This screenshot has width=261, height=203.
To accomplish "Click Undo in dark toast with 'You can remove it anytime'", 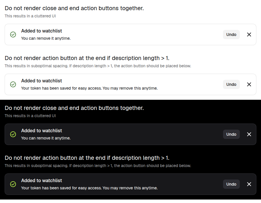I will click(x=231, y=134).
